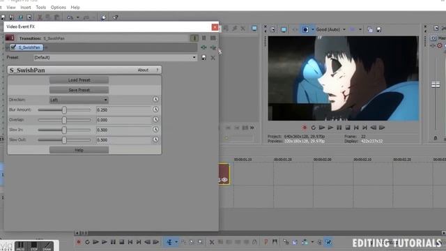Click the split screen view icon in preview
The image size is (446, 251).
(305, 29)
